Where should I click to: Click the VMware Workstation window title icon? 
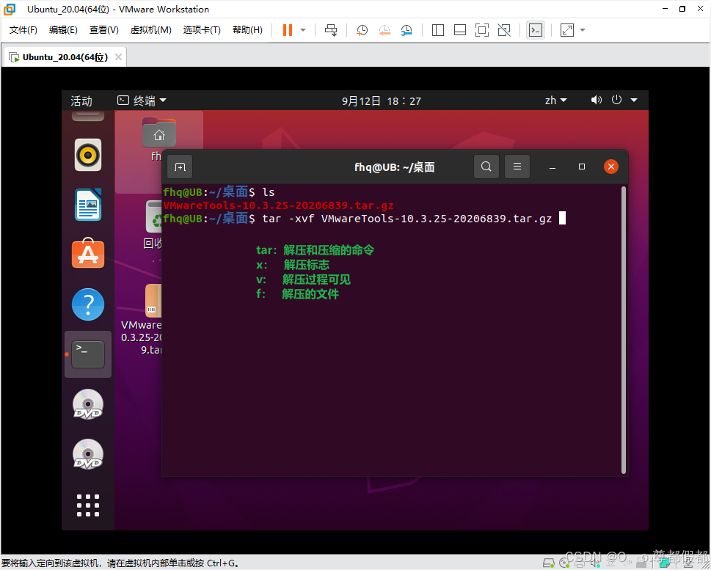pos(9,9)
